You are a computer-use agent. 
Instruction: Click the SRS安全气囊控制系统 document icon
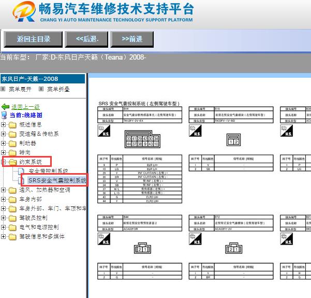point(21,180)
